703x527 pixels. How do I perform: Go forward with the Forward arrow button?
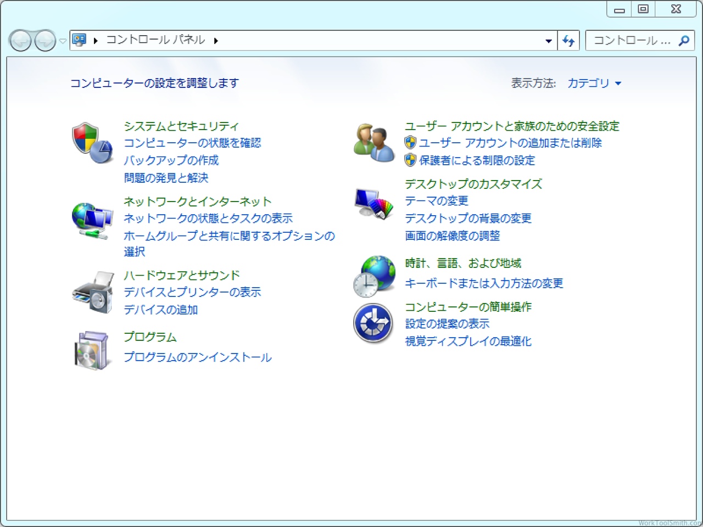click(x=45, y=41)
